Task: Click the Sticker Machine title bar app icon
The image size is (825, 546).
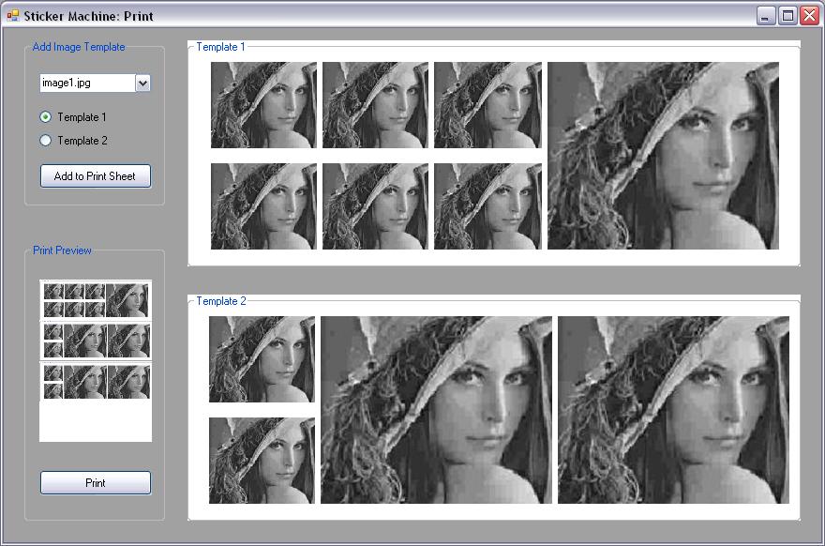Action: (x=13, y=16)
